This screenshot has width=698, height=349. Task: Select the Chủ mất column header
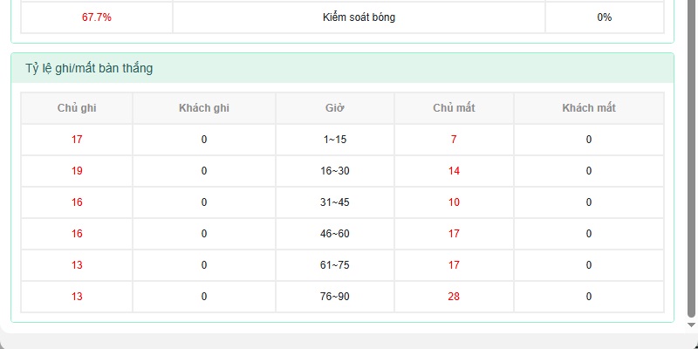tap(454, 108)
